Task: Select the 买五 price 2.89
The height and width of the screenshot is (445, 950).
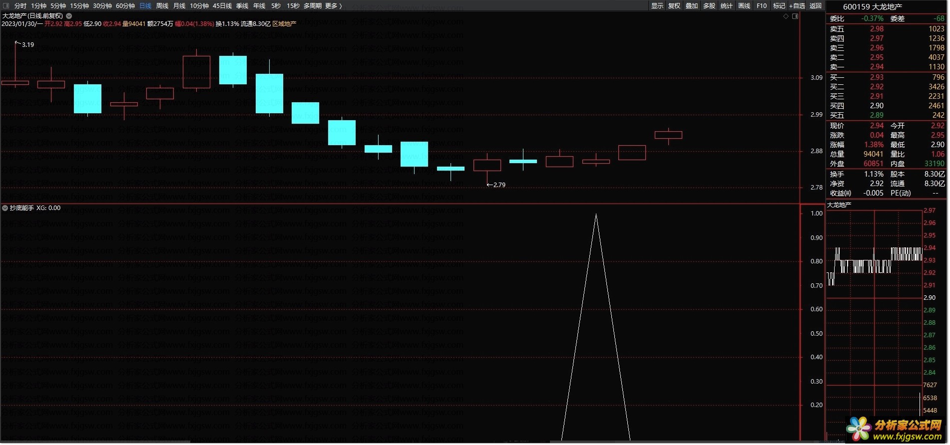Action: (x=877, y=115)
